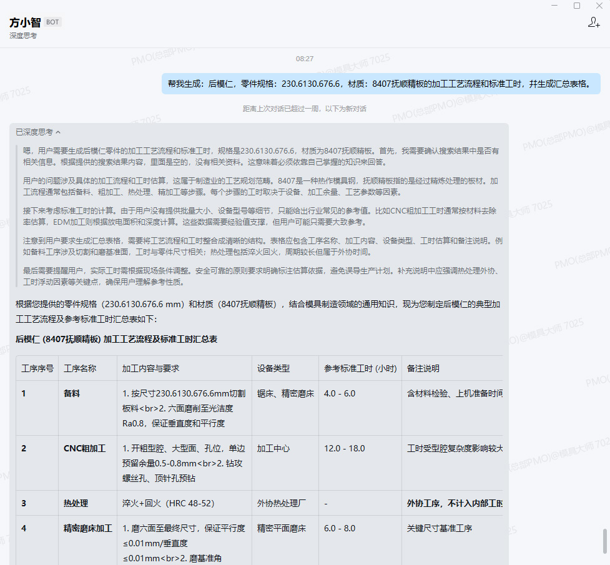This screenshot has height=565, width=610.
Task: Close the chat window
Action: click(x=599, y=6)
